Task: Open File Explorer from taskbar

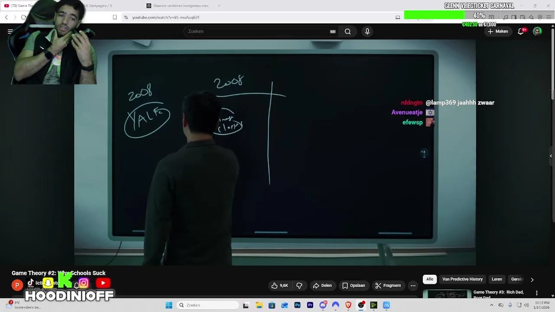Action: [x=259, y=305]
